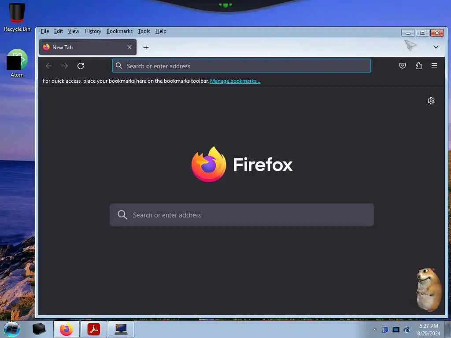
Task: Open the Save to Pocket button
Action: tap(403, 66)
